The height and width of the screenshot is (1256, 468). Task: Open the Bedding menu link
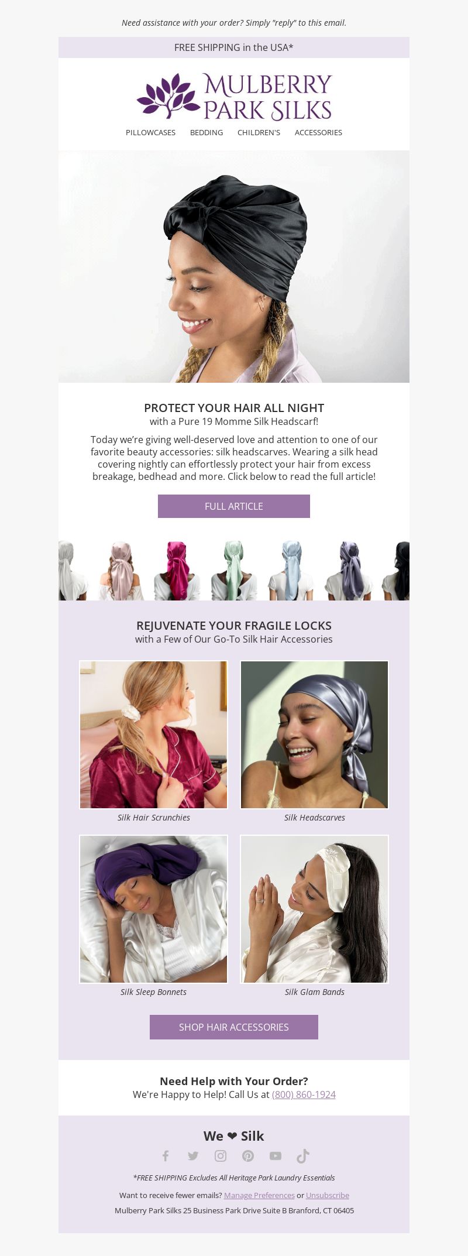(207, 132)
